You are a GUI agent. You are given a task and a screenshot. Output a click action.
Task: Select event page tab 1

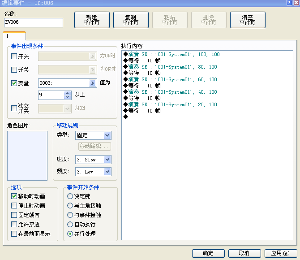pyautogui.click(x=14, y=36)
